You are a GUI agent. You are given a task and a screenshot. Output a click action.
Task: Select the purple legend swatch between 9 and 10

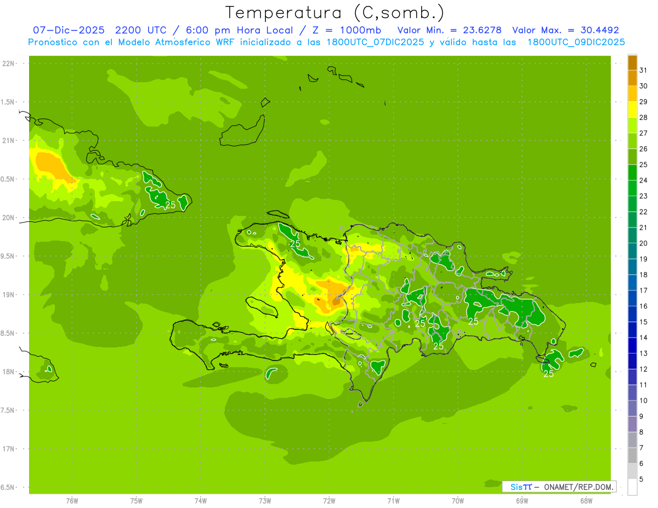pos(632,409)
